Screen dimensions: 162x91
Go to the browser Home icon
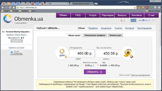coord(14,7)
